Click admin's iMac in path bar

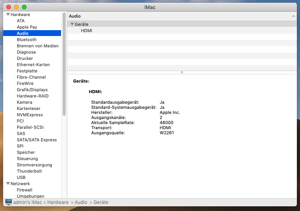27,202
